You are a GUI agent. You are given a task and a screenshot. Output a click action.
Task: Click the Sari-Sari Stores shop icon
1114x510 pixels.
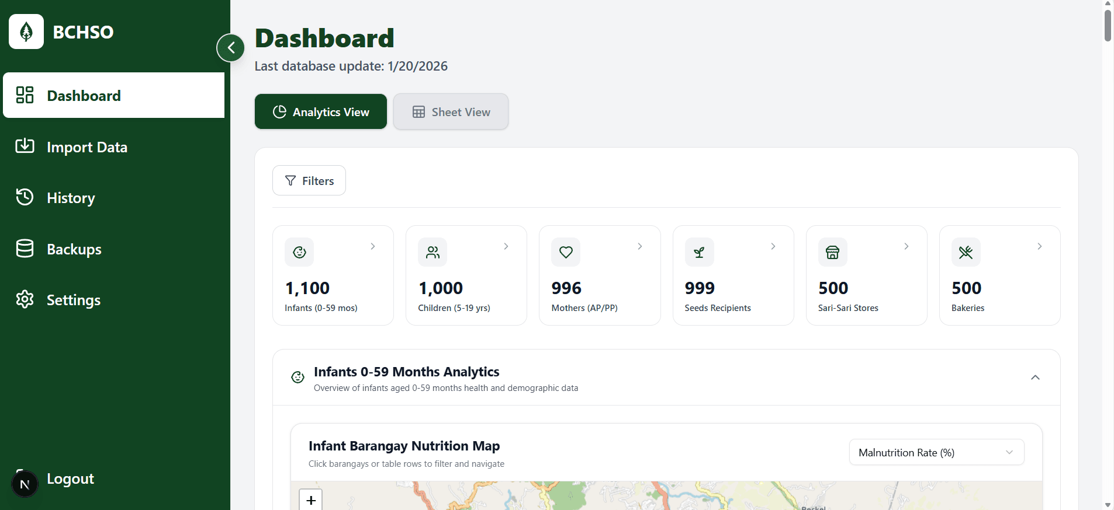[x=832, y=252]
